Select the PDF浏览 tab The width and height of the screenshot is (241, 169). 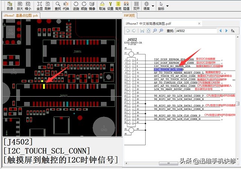130,15
